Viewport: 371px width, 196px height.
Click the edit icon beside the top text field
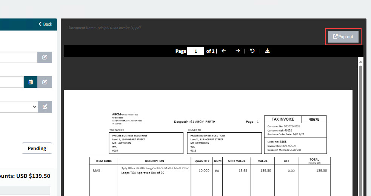(x=45, y=57)
